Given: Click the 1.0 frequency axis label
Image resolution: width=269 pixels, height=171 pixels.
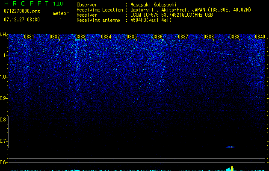Looking at the screenshot, I should coord(4,77).
